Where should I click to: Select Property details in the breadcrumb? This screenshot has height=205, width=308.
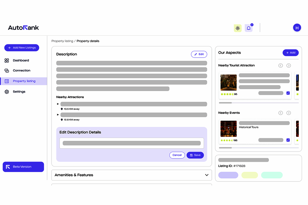click(88, 41)
